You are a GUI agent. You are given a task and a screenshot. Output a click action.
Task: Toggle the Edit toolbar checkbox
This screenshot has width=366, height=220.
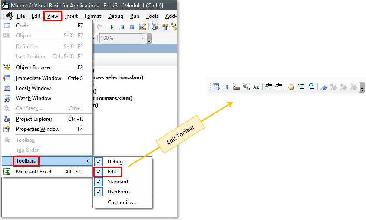99,172
